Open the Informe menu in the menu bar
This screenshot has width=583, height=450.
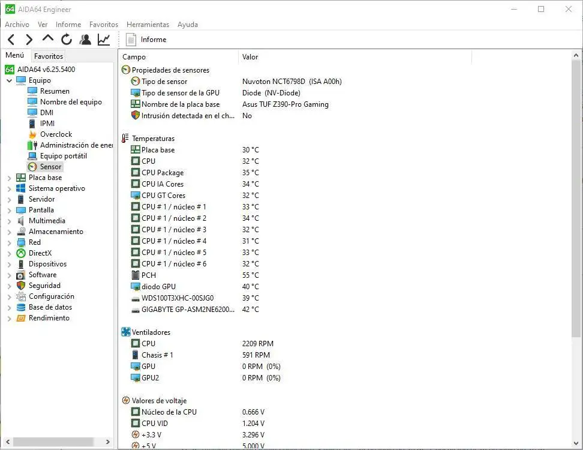click(68, 25)
